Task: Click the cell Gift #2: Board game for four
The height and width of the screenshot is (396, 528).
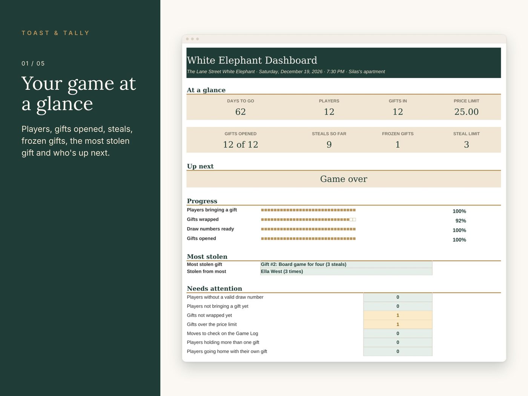Action: tap(346, 264)
